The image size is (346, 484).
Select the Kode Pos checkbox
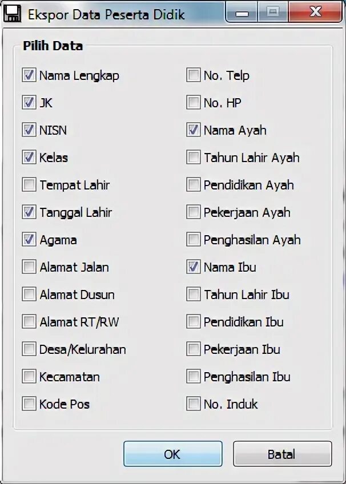click(x=29, y=404)
